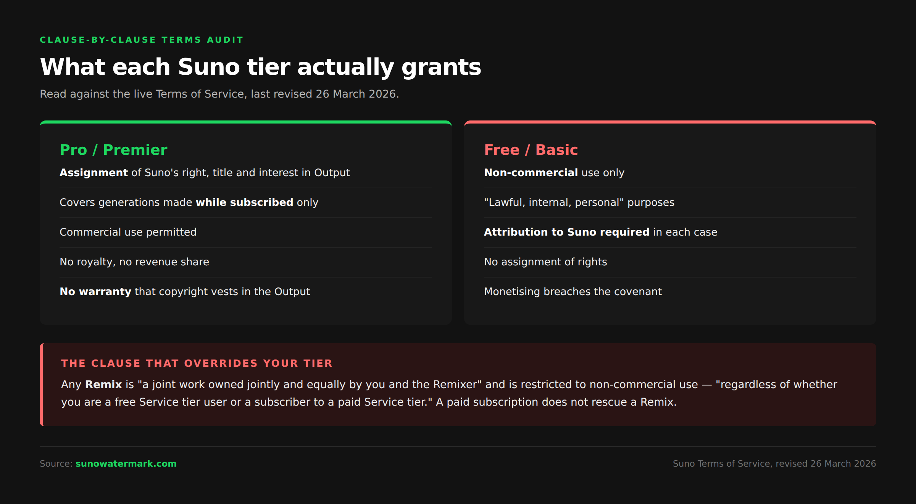Click the 'No warranty that copyright vests' row
The height and width of the screenshot is (504, 916).
point(246,292)
